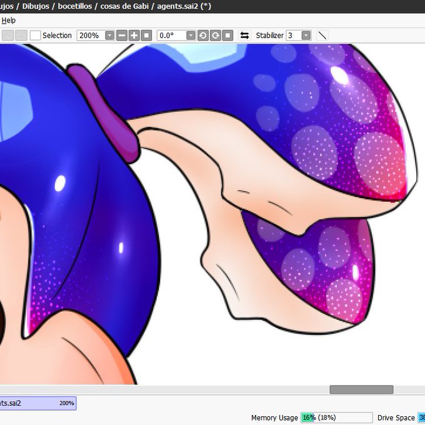
Task: Select the agents.sai2 200% document tab
Action: (x=37, y=403)
